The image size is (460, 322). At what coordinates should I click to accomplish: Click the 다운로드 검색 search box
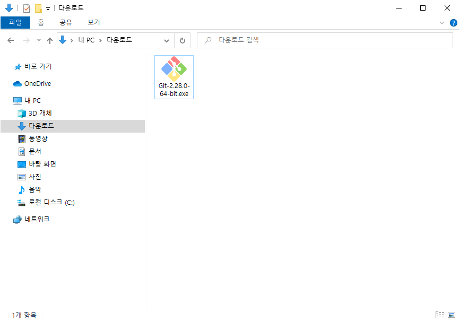(325, 40)
